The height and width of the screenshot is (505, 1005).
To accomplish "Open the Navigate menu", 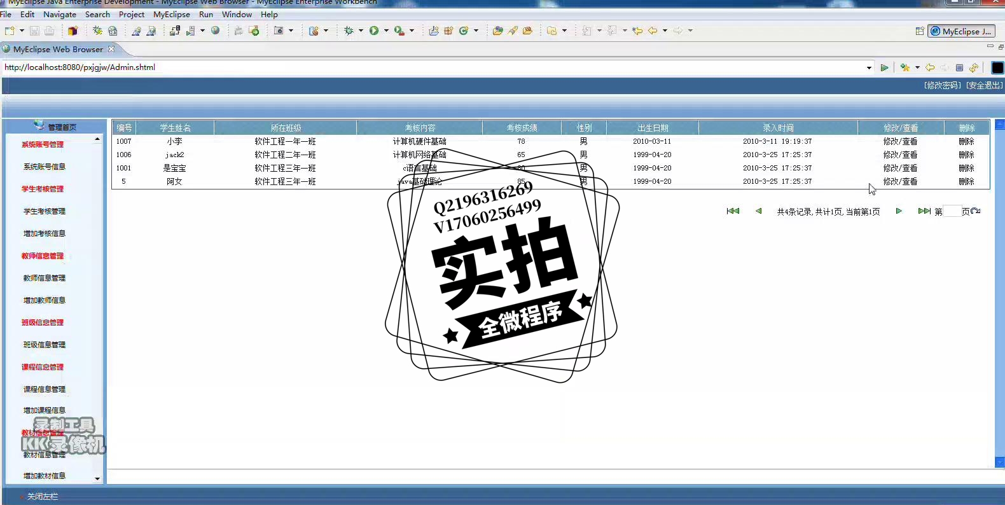I will point(60,14).
